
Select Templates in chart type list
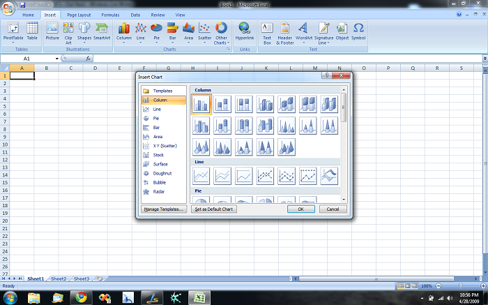pos(164,91)
